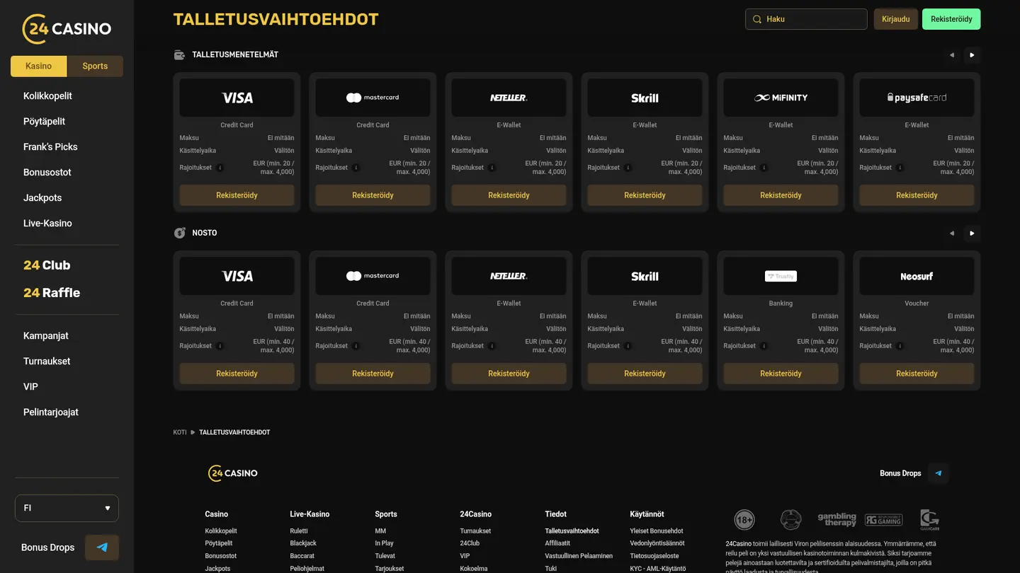Screen dimensions: 1020x573
Task: Click the Neosurf logo thumbnail
Action: click(917, 276)
